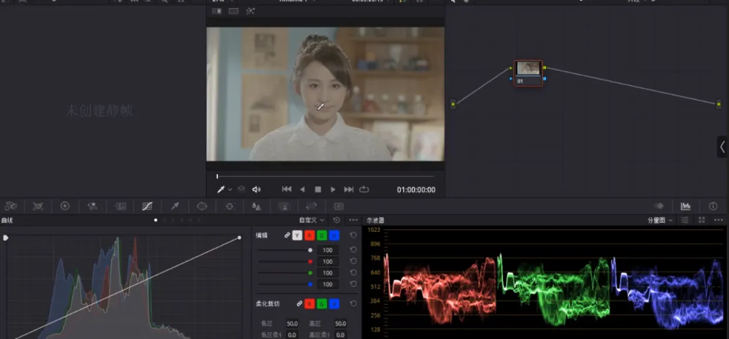Expand the collapsed right side panel
This screenshot has height=339, width=729.
(x=722, y=147)
